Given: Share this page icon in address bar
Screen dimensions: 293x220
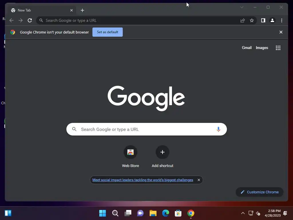Looking at the screenshot, I should [243, 20].
